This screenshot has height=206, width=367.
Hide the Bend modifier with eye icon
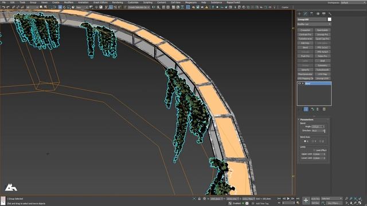pos(299,84)
